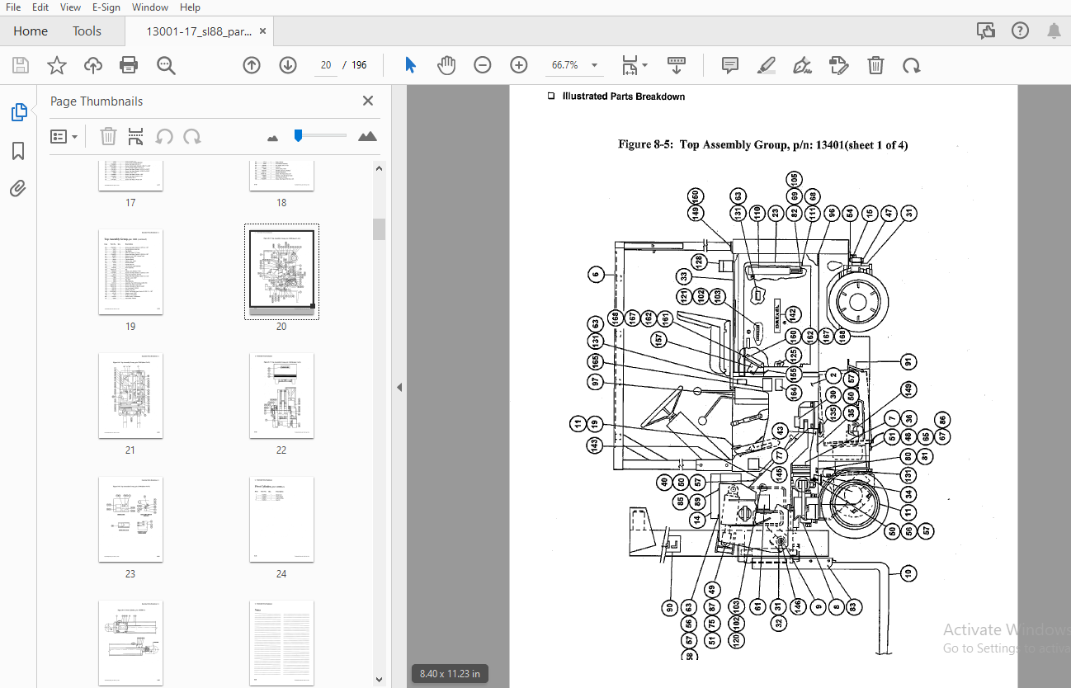Rotate thumbnail clockwise
This screenshot has width=1071, height=688.
pyautogui.click(x=192, y=136)
